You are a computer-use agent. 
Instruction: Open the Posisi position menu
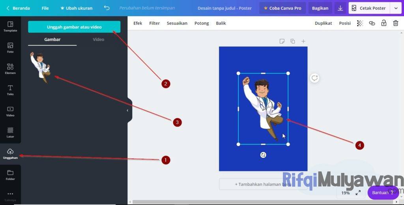[345, 23]
